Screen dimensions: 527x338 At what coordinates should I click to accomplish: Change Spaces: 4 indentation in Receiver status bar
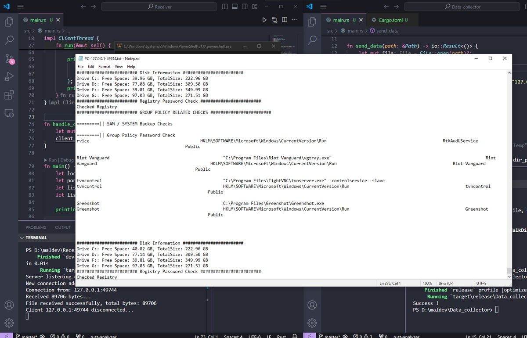(233, 336)
